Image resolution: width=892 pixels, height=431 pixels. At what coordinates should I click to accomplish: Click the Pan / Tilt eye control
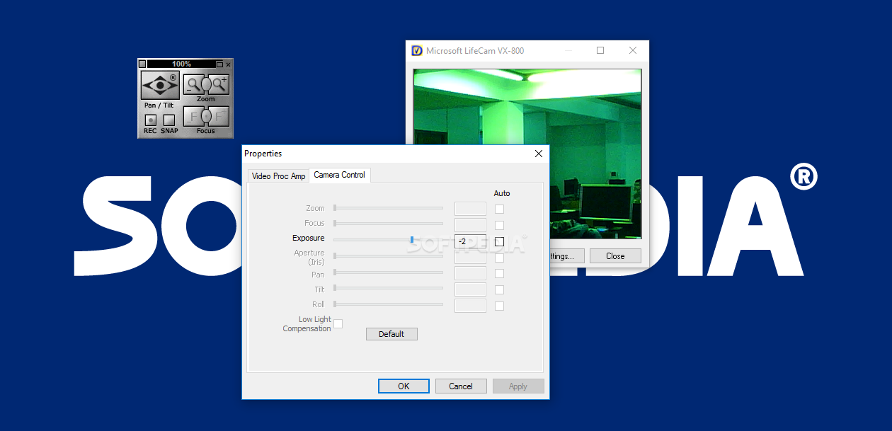[160, 86]
